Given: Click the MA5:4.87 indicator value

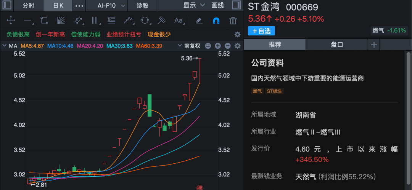Looking at the screenshot, I should point(32,46).
